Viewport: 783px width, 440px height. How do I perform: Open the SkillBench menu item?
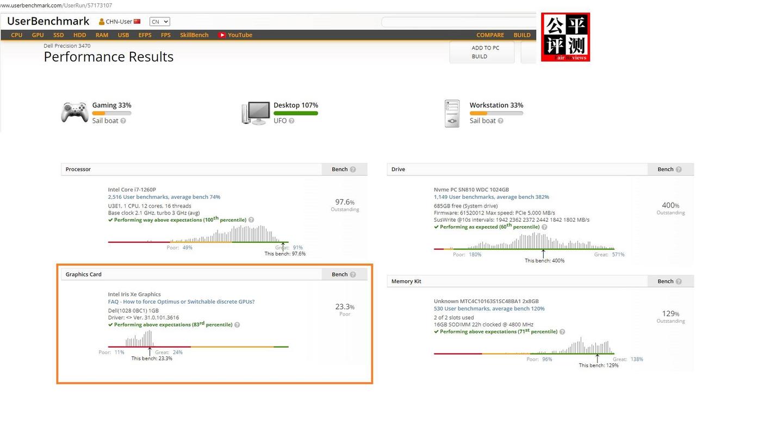coord(194,35)
